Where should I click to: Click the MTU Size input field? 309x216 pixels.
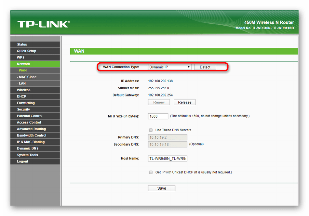pos(158,116)
